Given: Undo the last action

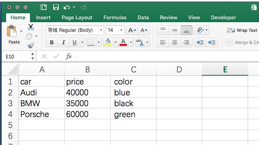Looking at the screenshot, I should click(x=66, y=7).
